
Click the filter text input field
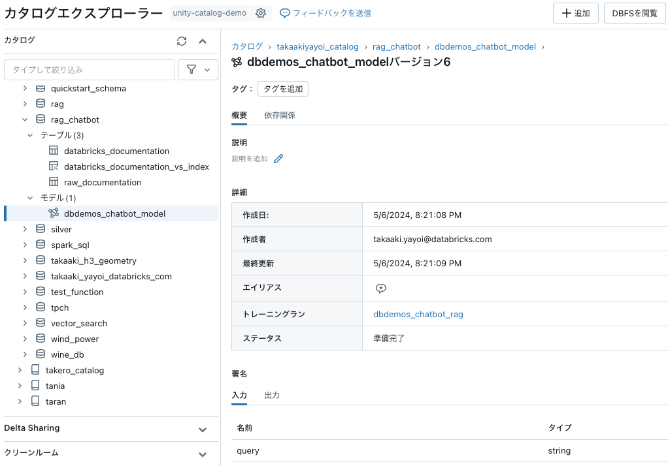90,70
